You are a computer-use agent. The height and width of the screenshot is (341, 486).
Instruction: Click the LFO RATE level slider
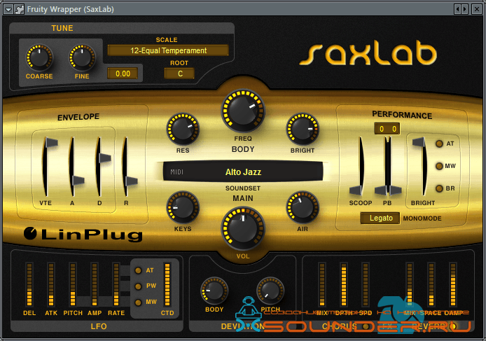click(x=116, y=284)
